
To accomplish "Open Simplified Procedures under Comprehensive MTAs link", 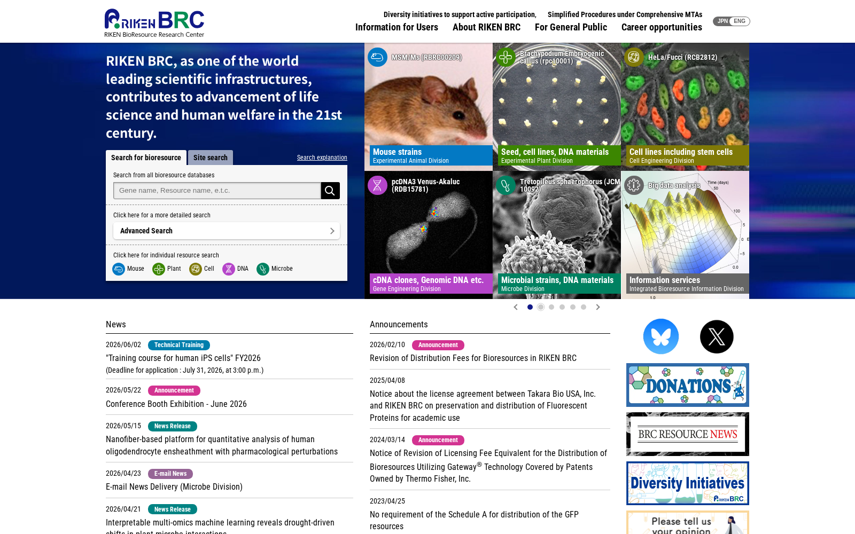I will click(x=625, y=14).
